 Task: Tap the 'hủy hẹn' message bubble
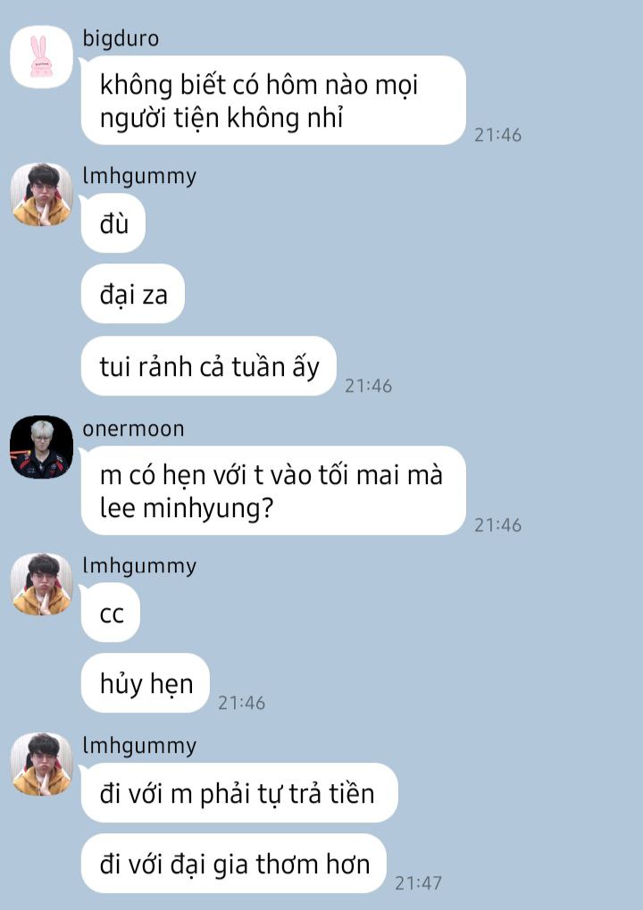(x=145, y=683)
